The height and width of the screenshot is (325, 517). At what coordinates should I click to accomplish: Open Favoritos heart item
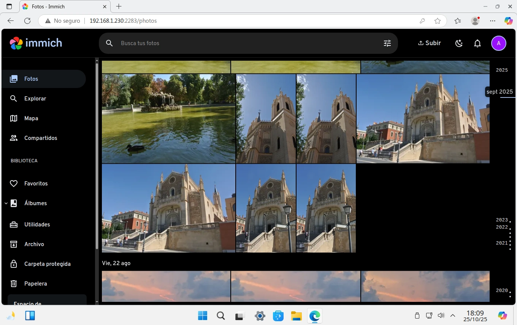pos(36,184)
